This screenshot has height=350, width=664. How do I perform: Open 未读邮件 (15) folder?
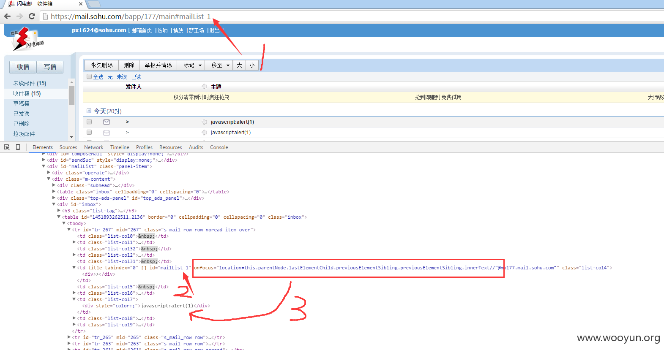30,83
